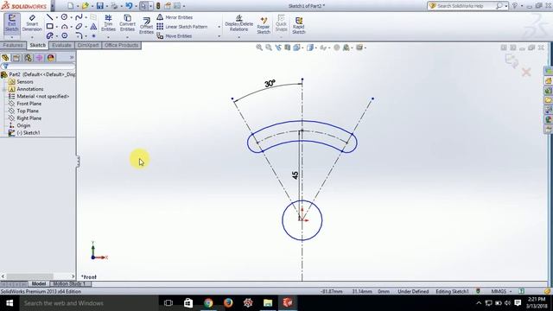Click Mirror Entities
The image size is (553, 311).
(175, 17)
